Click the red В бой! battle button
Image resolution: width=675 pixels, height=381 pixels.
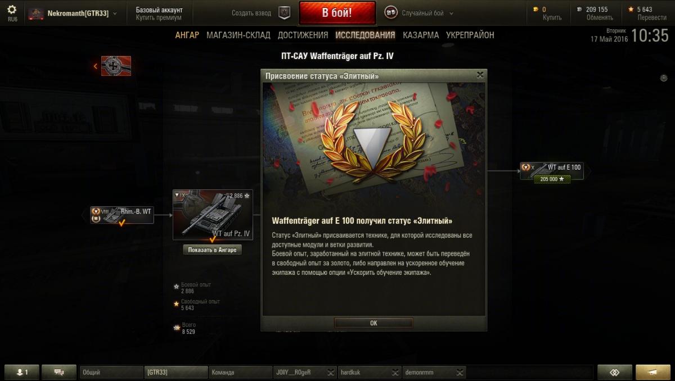(337, 13)
